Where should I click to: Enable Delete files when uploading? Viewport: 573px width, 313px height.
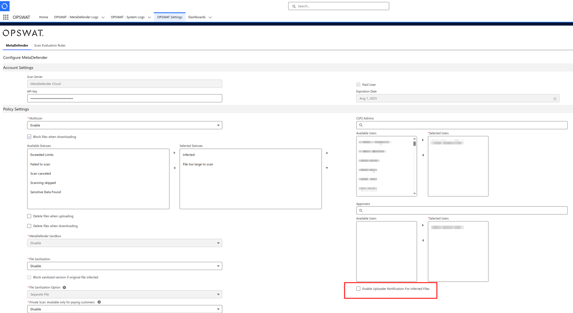pyautogui.click(x=29, y=216)
